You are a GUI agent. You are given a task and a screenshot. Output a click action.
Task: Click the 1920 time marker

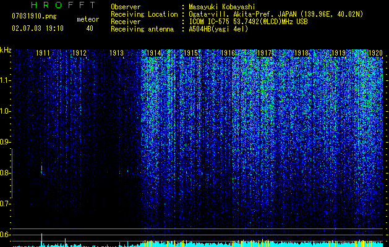point(375,53)
